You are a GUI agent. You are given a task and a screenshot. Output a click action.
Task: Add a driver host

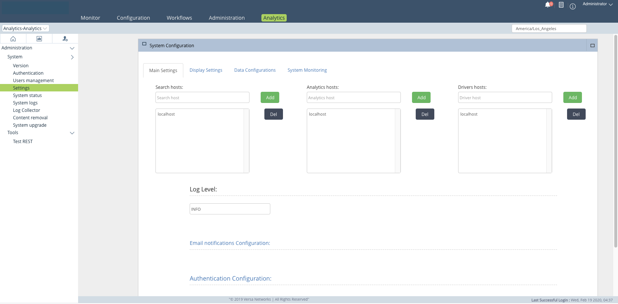tap(573, 97)
